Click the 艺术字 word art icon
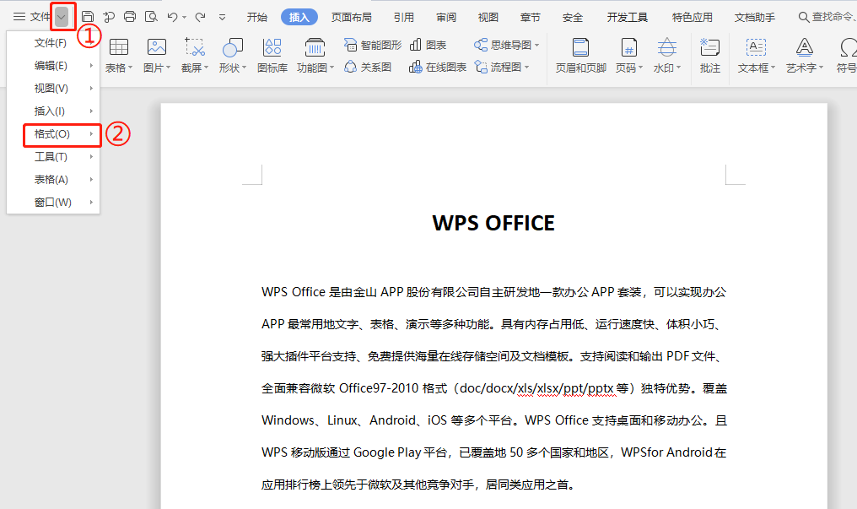This screenshot has height=509, width=857. (805, 47)
